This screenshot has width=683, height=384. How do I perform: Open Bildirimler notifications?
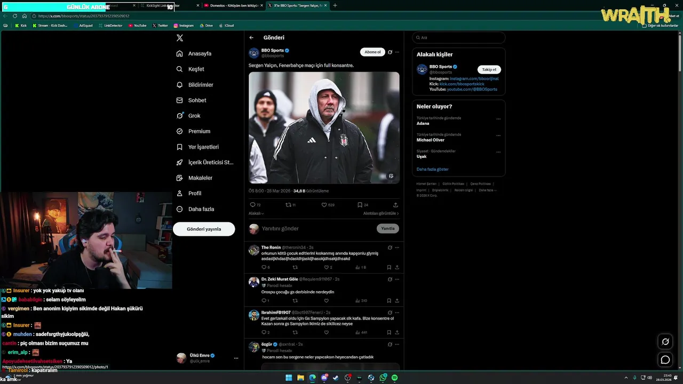coord(195,85)
